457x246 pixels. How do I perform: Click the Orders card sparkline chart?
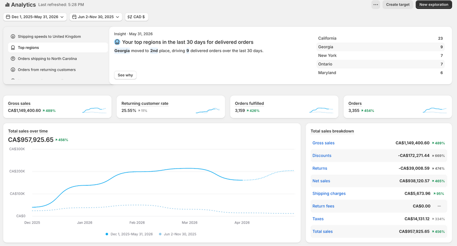(x=435, y=110)
